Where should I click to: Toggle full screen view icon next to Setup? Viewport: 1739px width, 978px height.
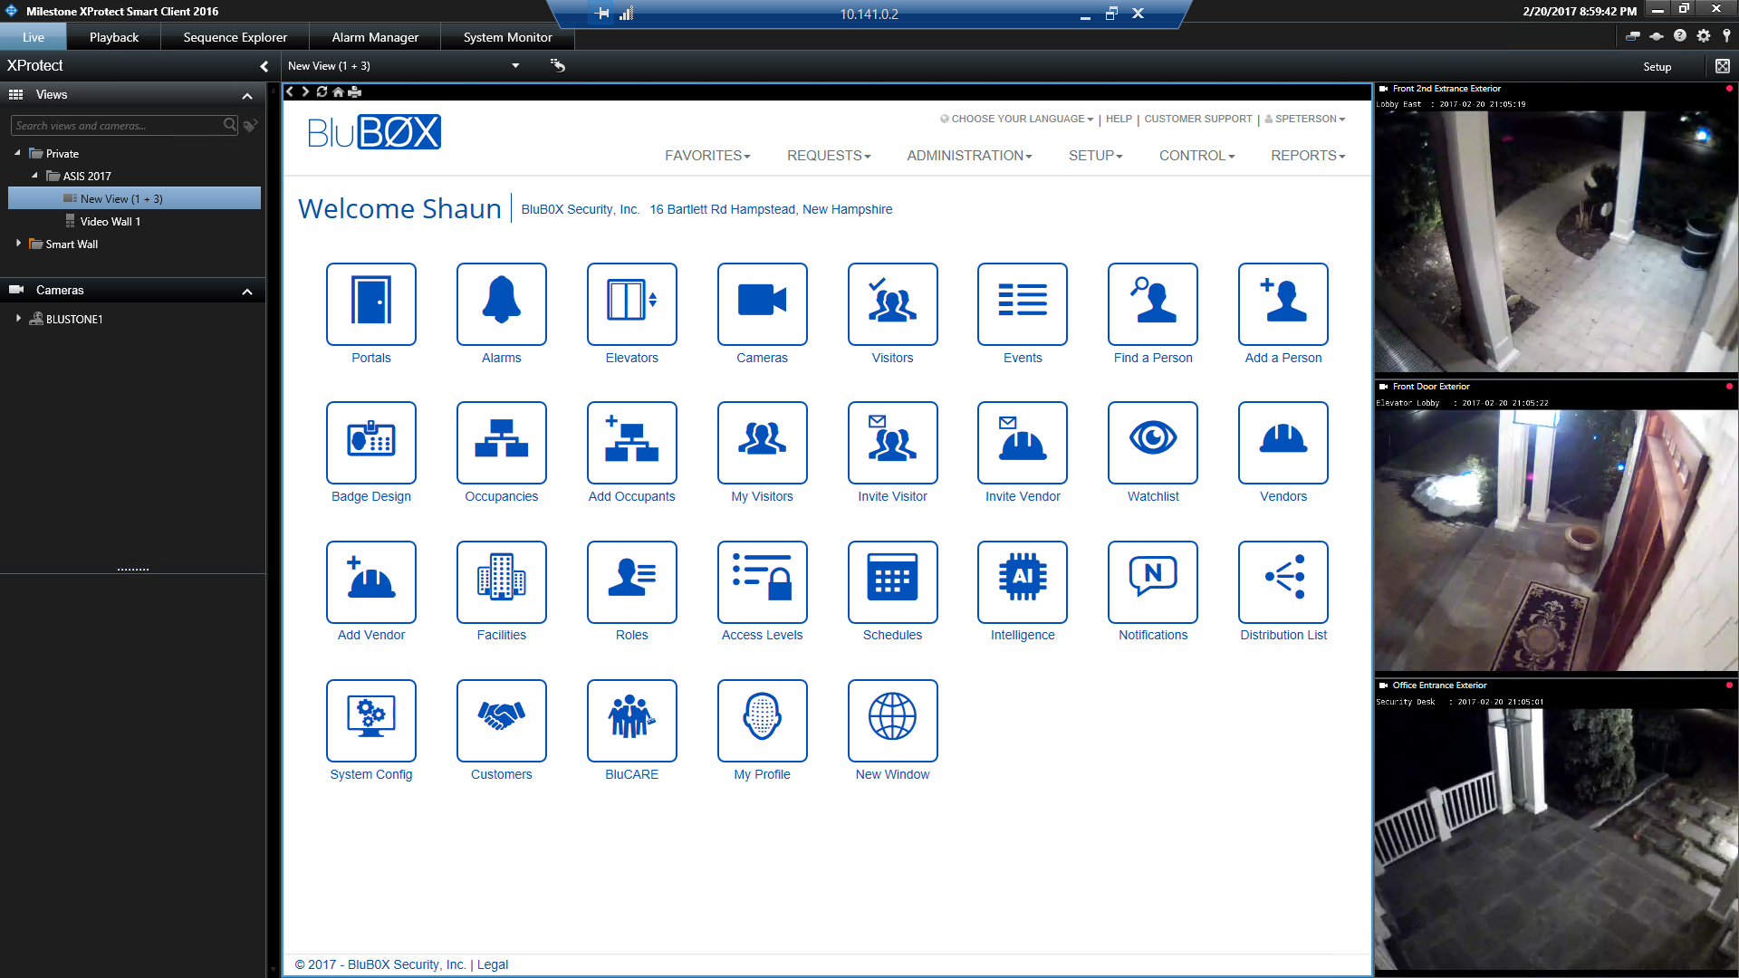click(x=1722, y=66)
